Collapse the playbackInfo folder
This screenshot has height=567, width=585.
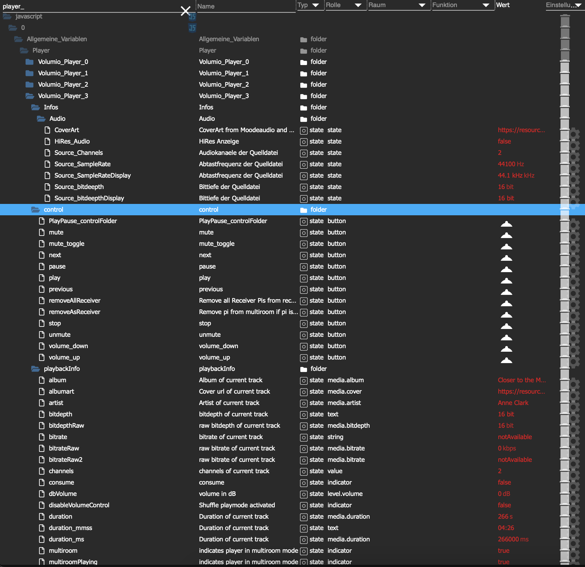tap(35, 369)
